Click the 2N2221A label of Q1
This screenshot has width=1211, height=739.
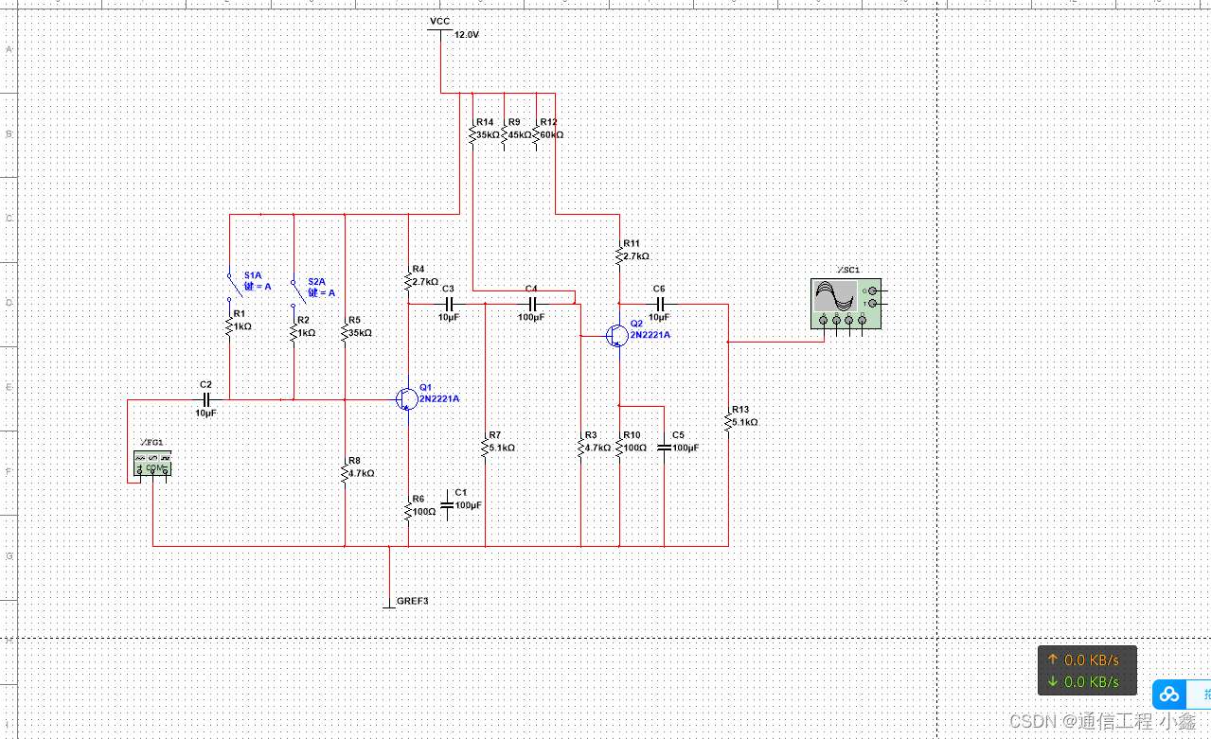(439, 398)
